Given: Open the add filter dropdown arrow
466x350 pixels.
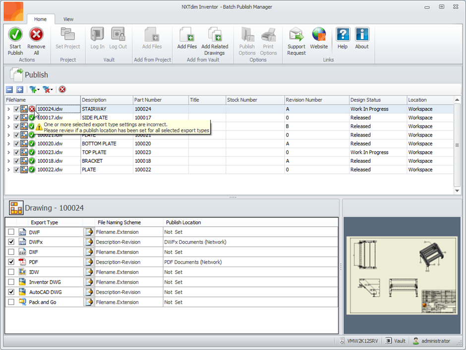Looking at the screenshot, I should 38,90.
